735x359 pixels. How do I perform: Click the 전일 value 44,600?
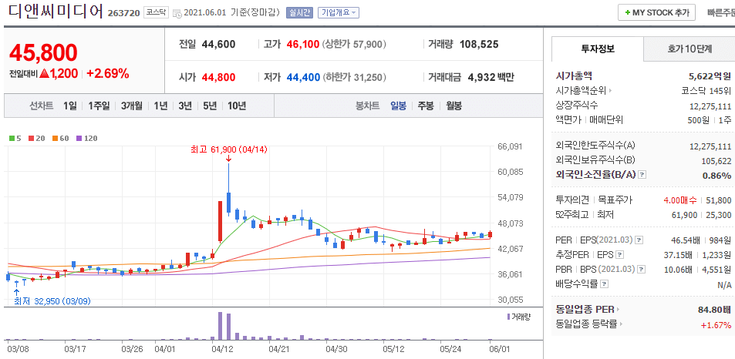[218, 45]
